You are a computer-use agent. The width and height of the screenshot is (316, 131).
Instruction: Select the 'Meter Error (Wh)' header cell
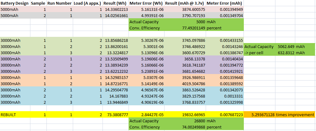147,3
